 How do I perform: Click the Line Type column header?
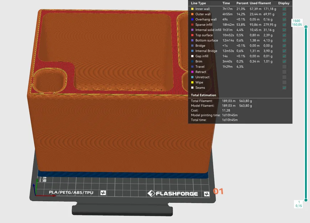tap(198, 3)
